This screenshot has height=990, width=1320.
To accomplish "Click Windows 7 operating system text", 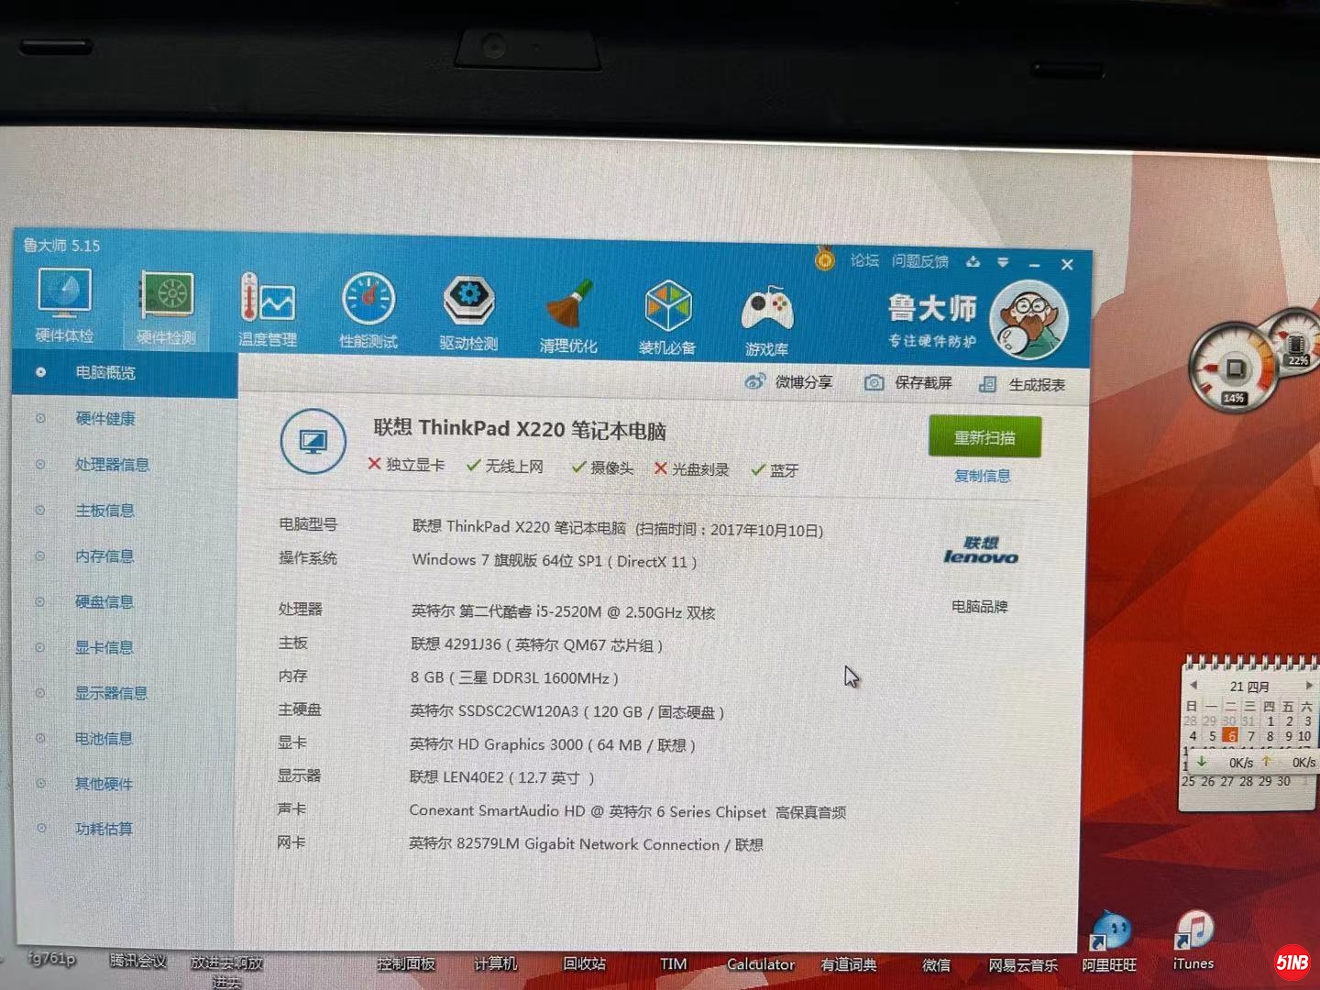I will click(x=554, y=561).
